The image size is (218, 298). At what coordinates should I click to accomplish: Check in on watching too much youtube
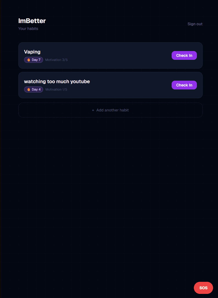pyautogui.click(x=184, y=85)
